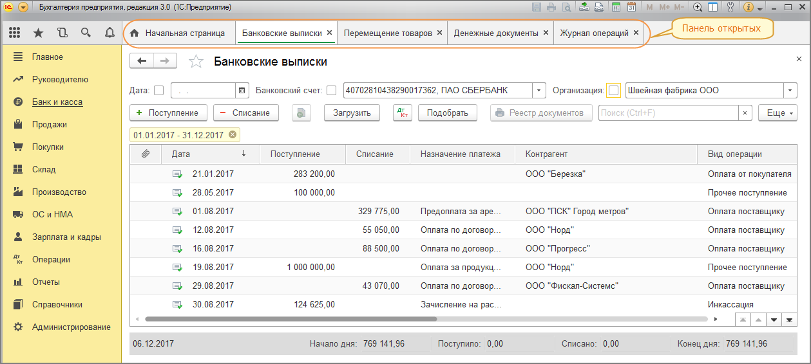811x364 pixels.
Task: Click the Реестр документов button
Action: click(541, 113)
